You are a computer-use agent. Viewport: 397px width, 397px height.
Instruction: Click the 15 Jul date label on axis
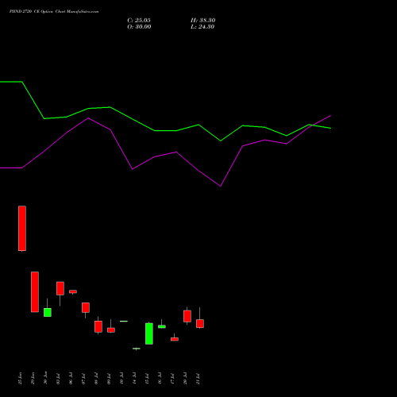pyautogui.click(x=148, y=379)
